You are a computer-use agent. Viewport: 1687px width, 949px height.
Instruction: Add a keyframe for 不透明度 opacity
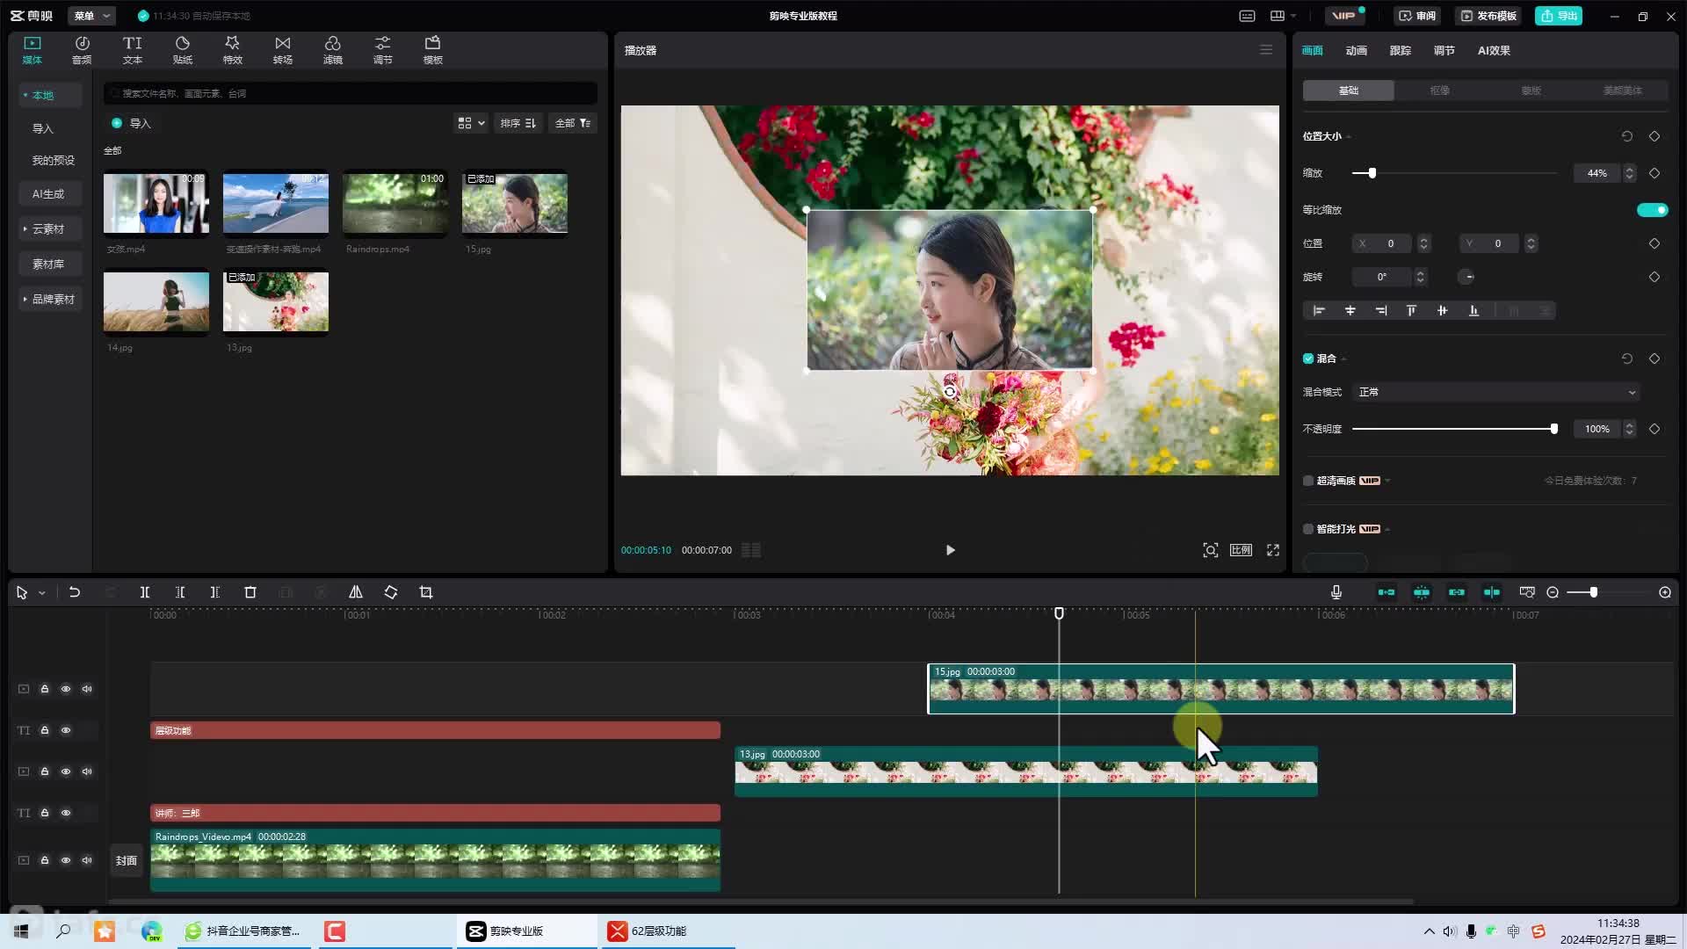(1654, 429)
